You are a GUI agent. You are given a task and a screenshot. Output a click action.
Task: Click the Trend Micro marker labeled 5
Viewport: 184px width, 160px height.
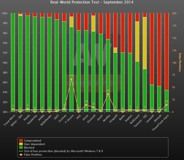(13, 109)
